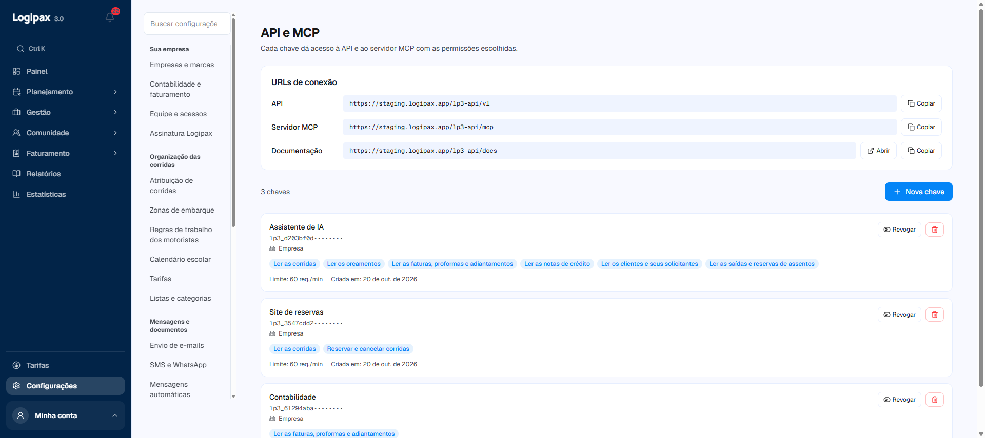Revoke the Site de reservas key
This screenshot has height=438, width=985.
click(x=899, y=315)
